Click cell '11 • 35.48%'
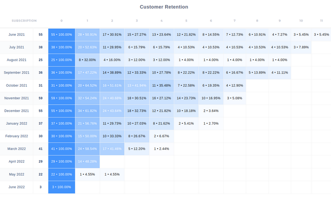The height and width of the screenshot is (198, 331). click(x=162, y=85)
